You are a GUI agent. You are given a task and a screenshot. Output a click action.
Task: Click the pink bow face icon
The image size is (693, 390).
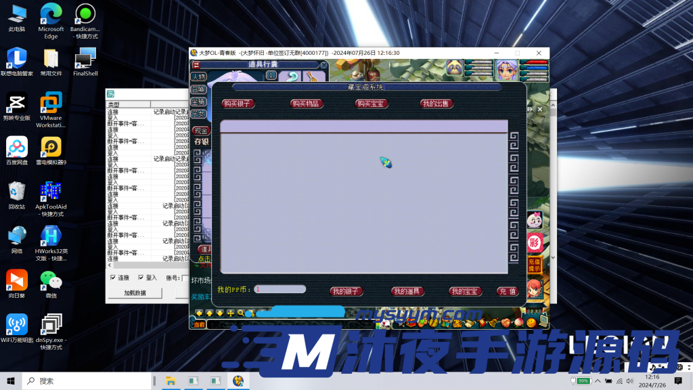(535, 219)
